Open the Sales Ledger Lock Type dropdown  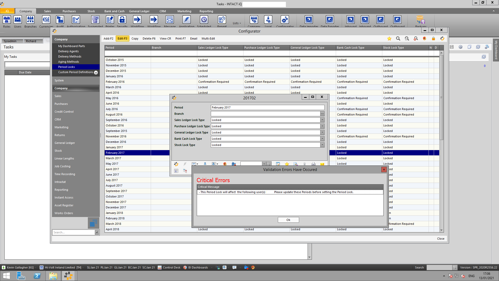pyautogui.click(x=322, y=120)
